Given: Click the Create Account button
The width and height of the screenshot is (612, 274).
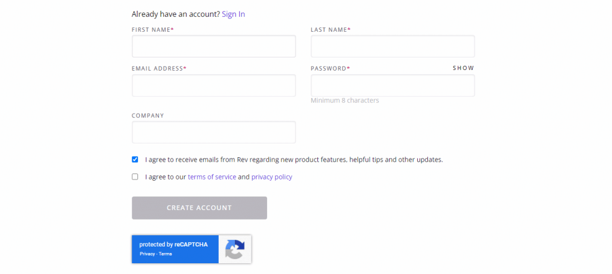Looking at the screenshot, I should 200,208.
